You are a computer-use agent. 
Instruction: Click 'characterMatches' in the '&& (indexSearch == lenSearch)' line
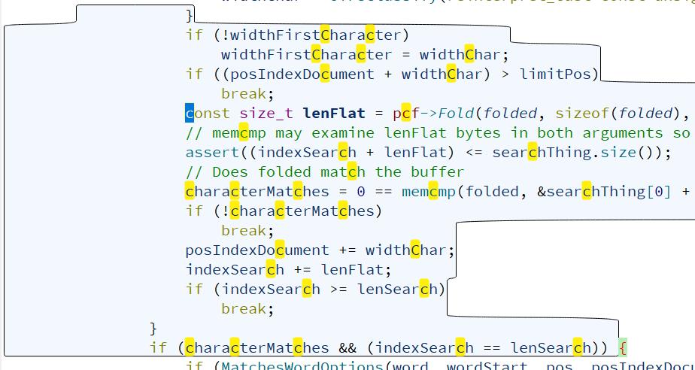[256, 348]
